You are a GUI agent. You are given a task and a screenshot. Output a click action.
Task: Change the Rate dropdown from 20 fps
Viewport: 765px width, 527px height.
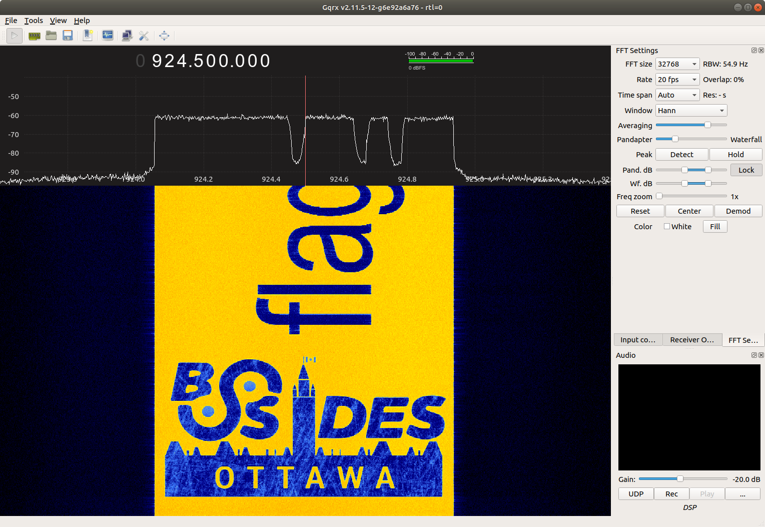tap(677, 79)
